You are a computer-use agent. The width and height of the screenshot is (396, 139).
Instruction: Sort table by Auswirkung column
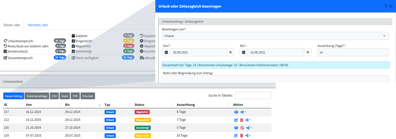pyautogui.click(x=203, y=105)
